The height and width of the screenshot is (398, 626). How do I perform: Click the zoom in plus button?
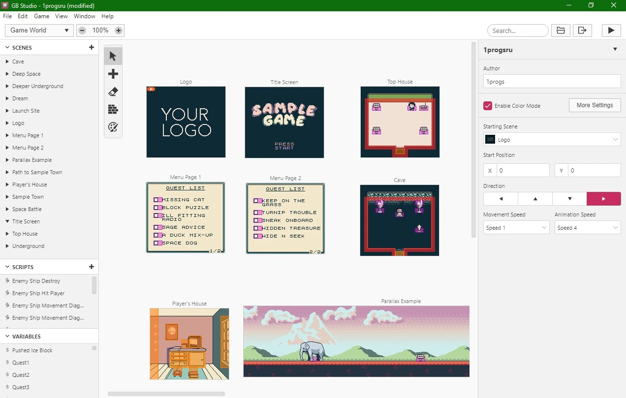pyautogui.click(x=119, y=31)
